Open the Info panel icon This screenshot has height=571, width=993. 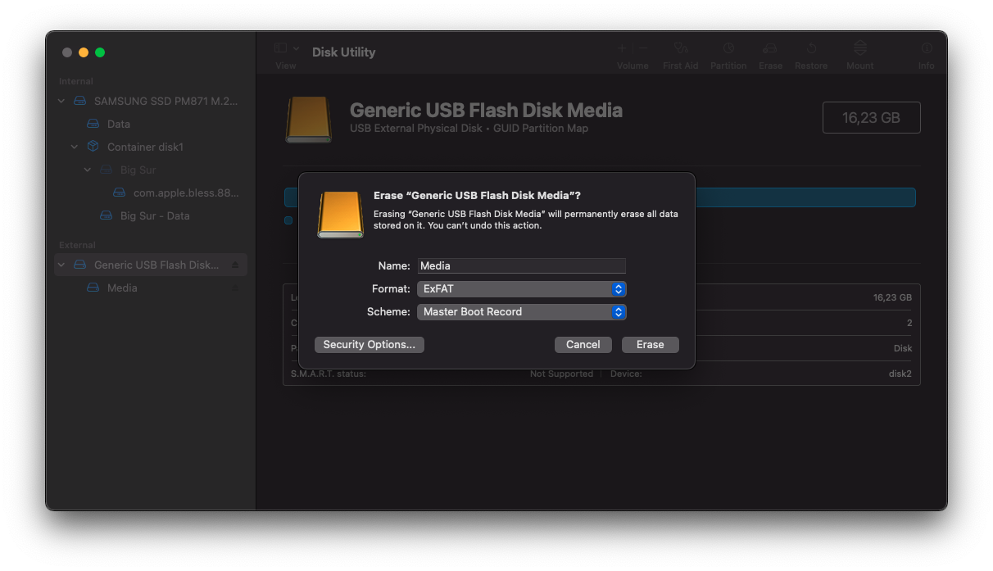926,49
